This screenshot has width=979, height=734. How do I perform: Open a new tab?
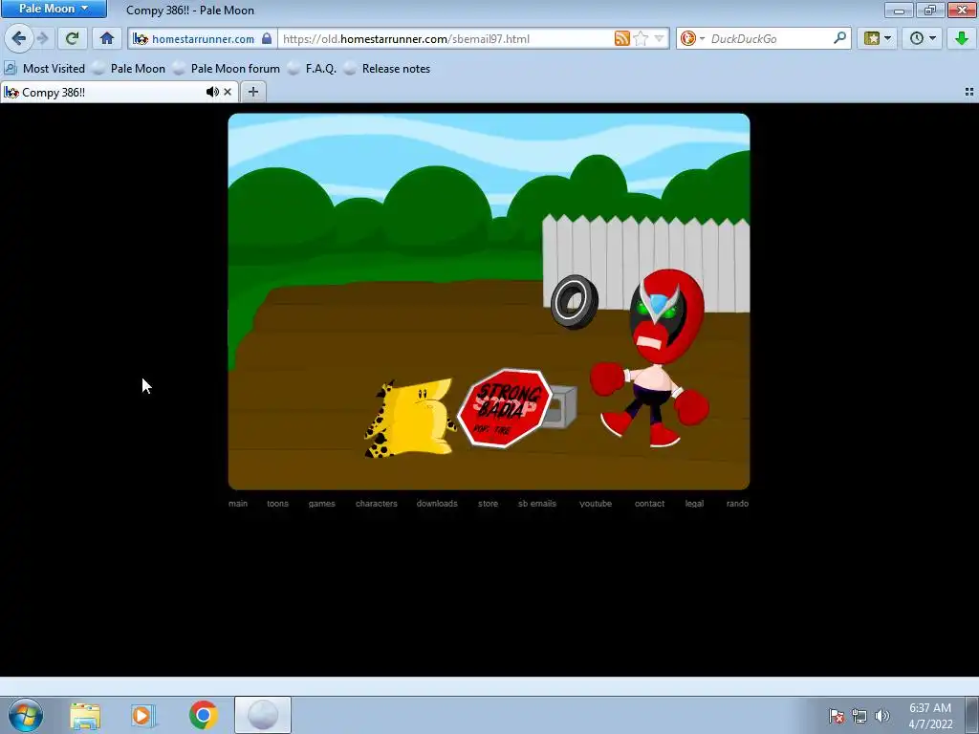click(252, 92)
